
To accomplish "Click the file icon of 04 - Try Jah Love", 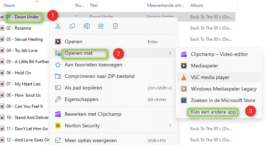I will (x=2, y=50).
